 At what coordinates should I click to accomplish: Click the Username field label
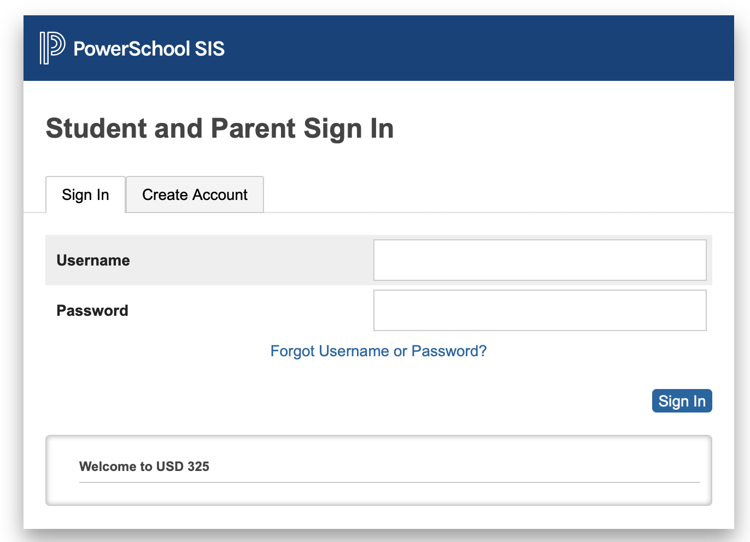point(93,260)
